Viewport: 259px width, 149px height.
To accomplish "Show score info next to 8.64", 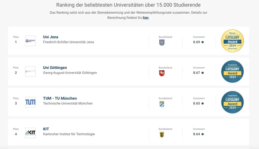I will 203,134.
